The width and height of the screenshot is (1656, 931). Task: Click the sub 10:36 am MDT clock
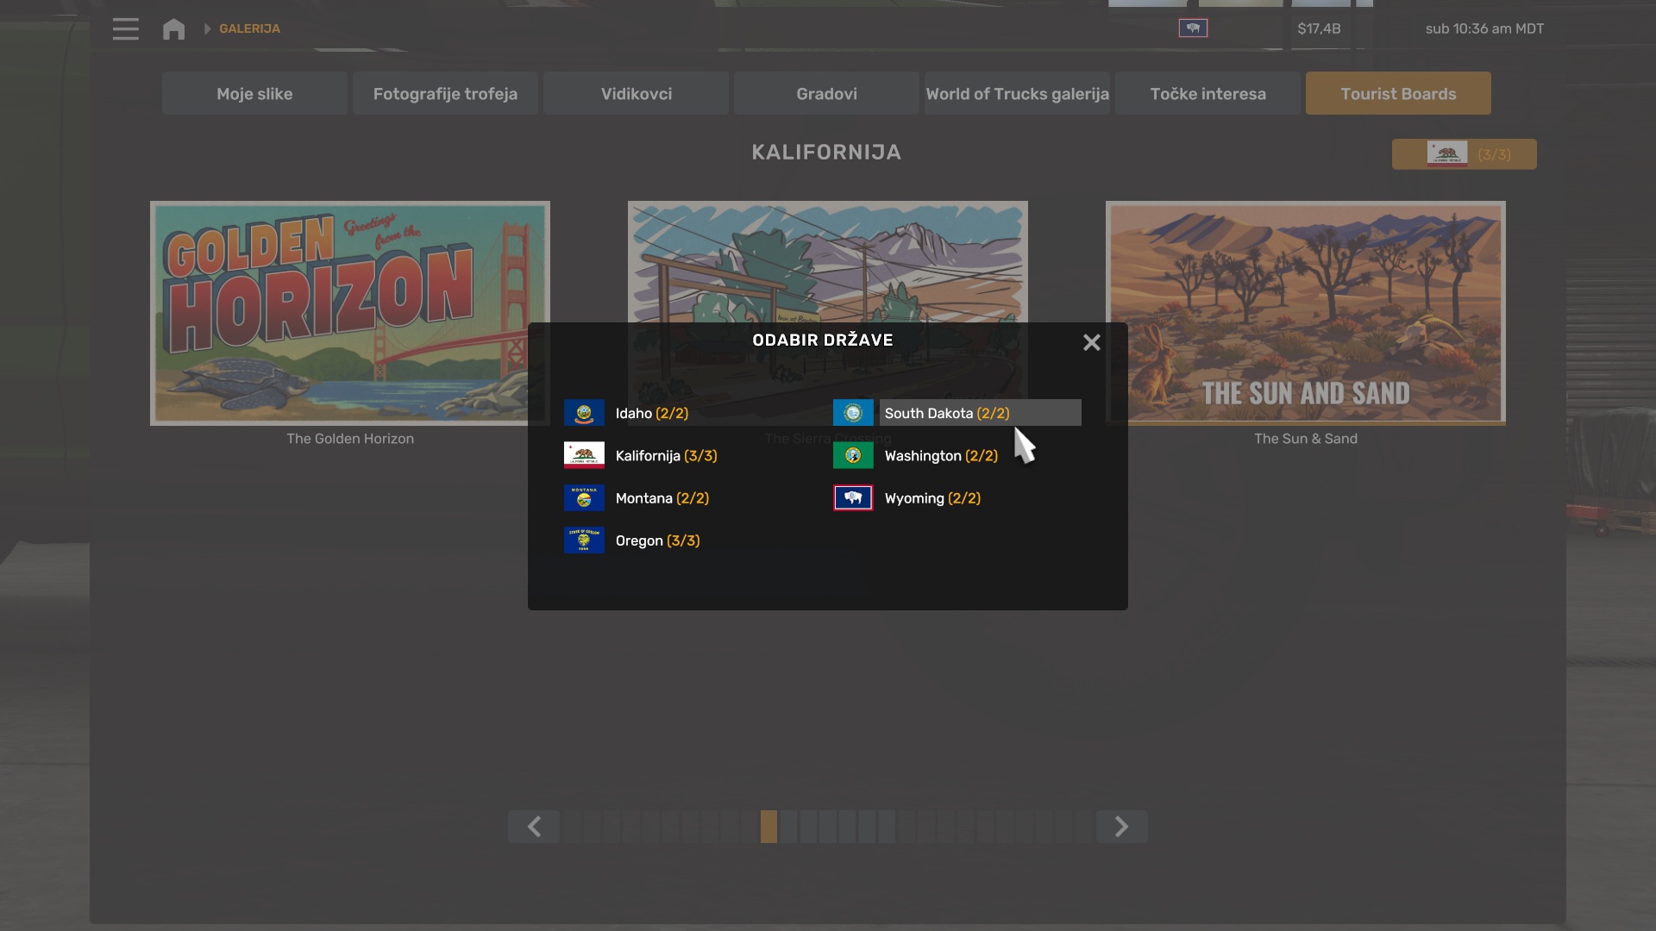[x=1484, y=28]
